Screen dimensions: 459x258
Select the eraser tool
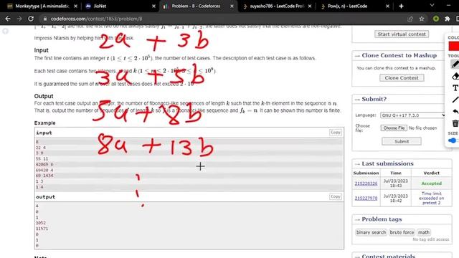[x=455, y=77]
